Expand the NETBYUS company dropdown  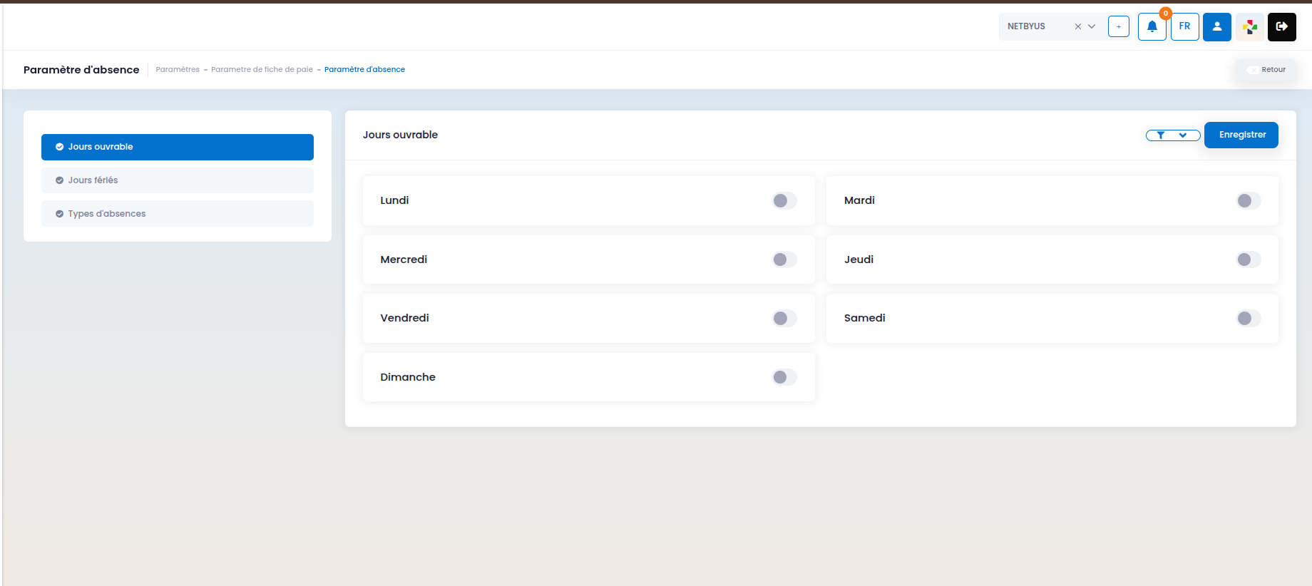[1092, 27]
